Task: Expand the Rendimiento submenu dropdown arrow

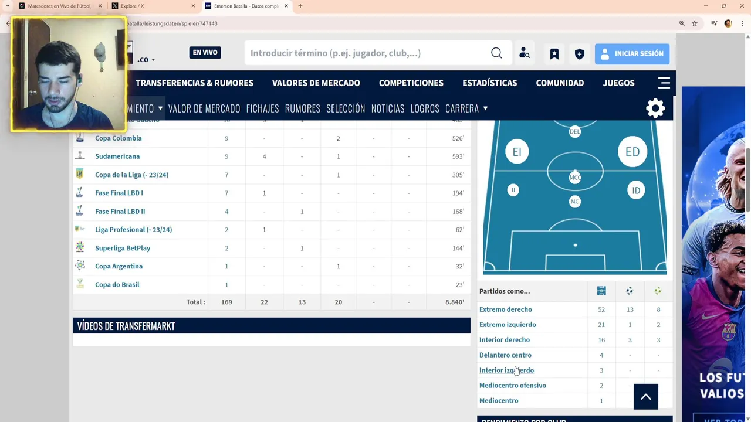Action: [160, 108]
